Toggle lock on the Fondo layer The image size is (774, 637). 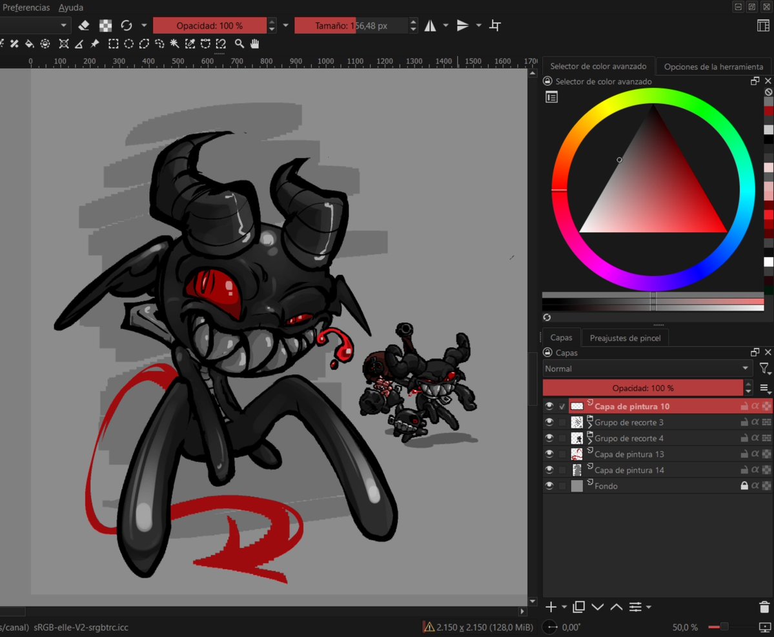744,485
